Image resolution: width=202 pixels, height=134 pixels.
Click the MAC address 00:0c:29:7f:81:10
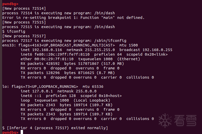point(54,59)
